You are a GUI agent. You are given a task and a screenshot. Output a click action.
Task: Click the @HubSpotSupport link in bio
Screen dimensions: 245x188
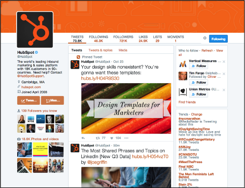(x=31, y=76)
